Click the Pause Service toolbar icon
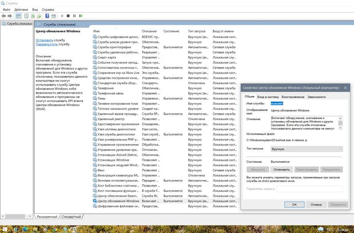354x233 pixels. click(74, 16)
